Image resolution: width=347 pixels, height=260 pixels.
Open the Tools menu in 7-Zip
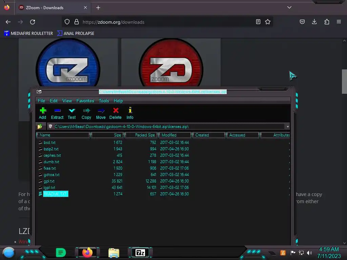click(x=104, y=101)
